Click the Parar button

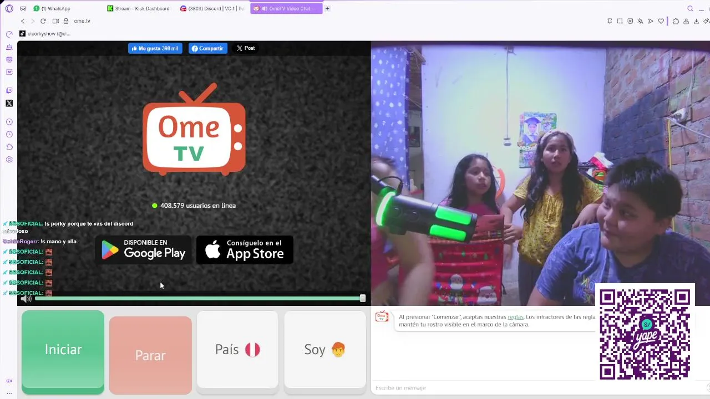click(x=150, y=355)
